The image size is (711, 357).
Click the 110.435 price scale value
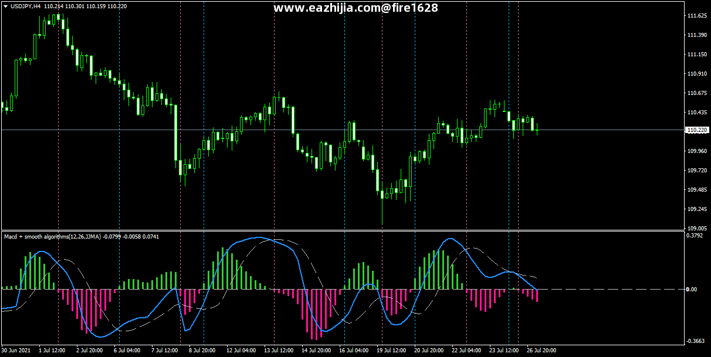click(696, 113)
